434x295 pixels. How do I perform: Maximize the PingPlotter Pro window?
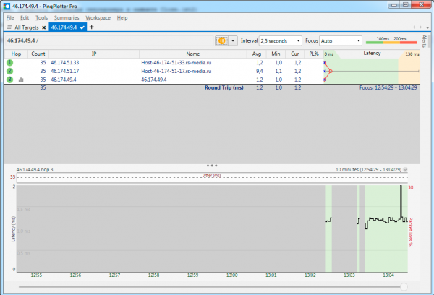(x=406, y=5)
